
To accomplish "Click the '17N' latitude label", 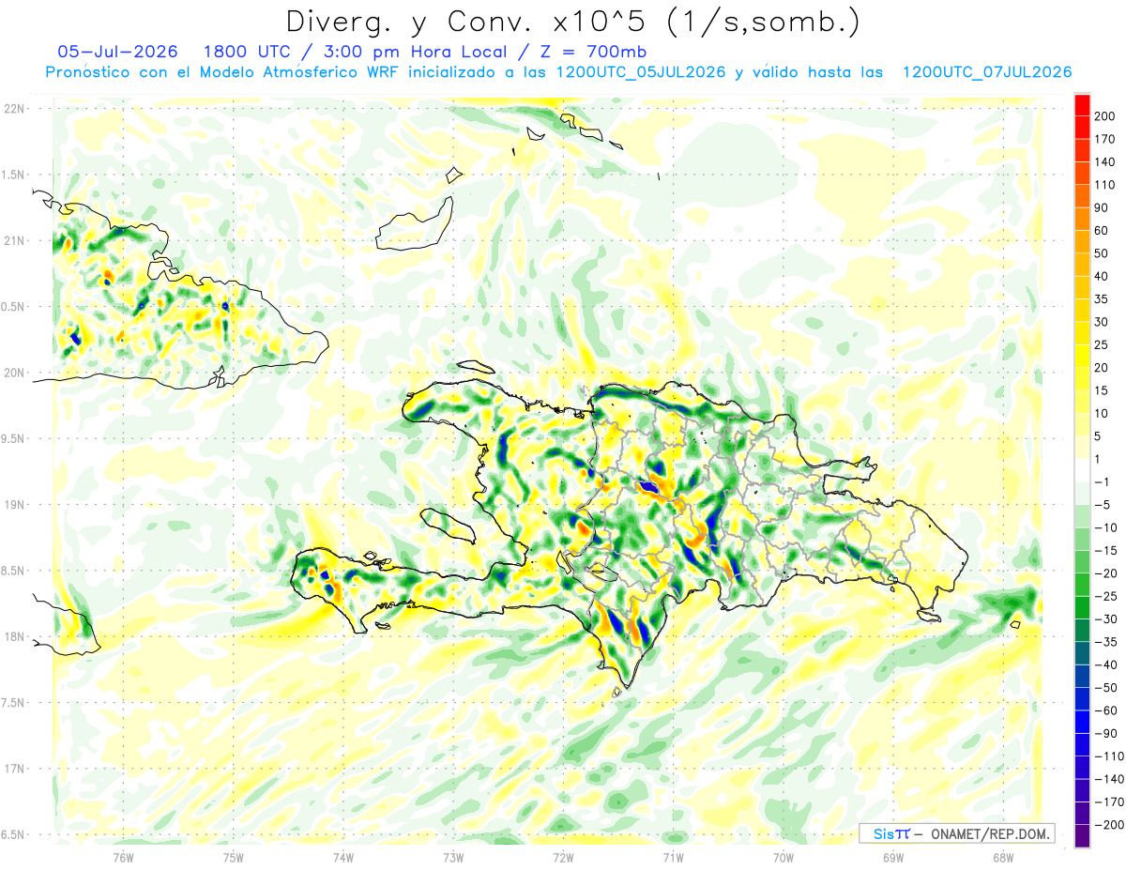I will tap(14, 769).
